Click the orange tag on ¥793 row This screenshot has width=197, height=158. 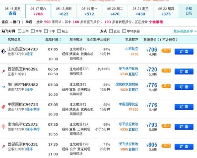[166, 126]
